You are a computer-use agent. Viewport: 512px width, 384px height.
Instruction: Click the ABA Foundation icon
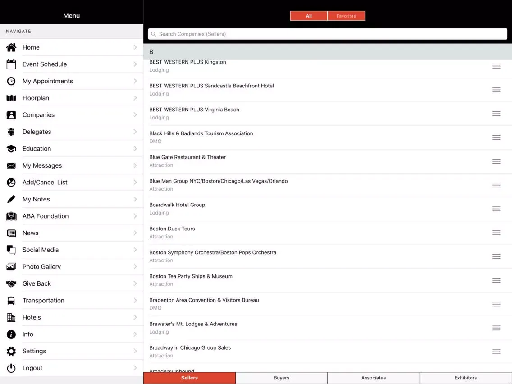[x=11, y=216]
